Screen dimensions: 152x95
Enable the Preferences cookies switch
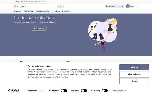(64, 91)
